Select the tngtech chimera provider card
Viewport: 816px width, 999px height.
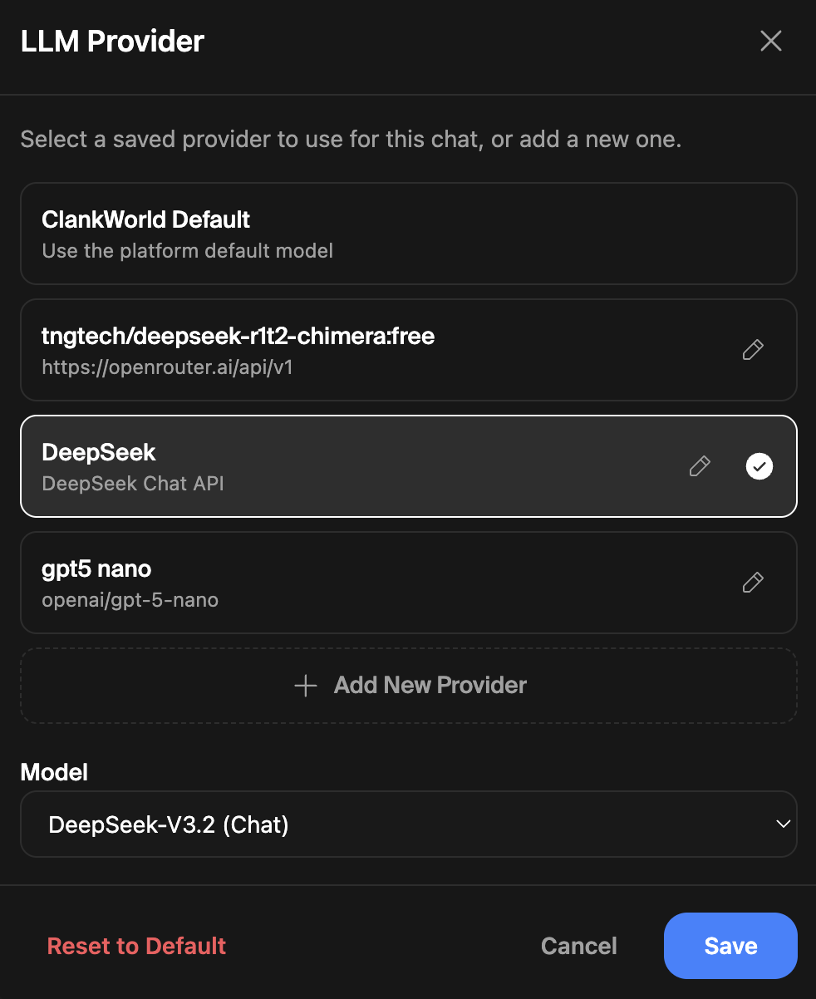332,350
